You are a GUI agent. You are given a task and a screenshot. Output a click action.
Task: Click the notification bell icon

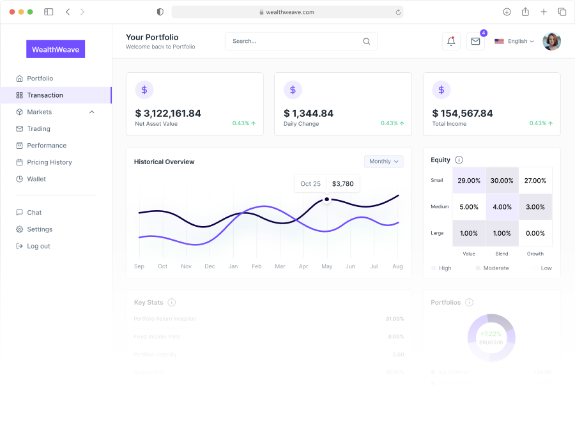tap(451, 42)
